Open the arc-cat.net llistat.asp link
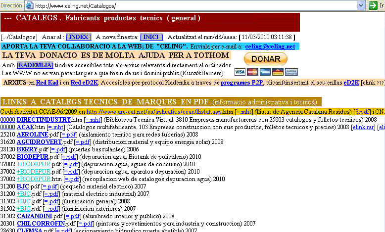385x232 pixels. (154, 112)
